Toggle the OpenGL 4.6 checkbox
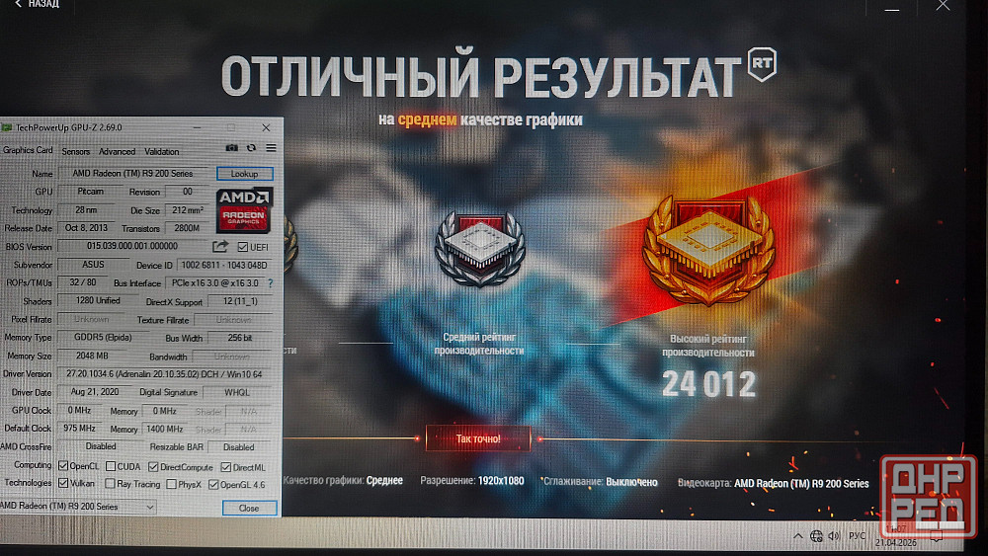 pyautogui.click(x=213, y=484)
